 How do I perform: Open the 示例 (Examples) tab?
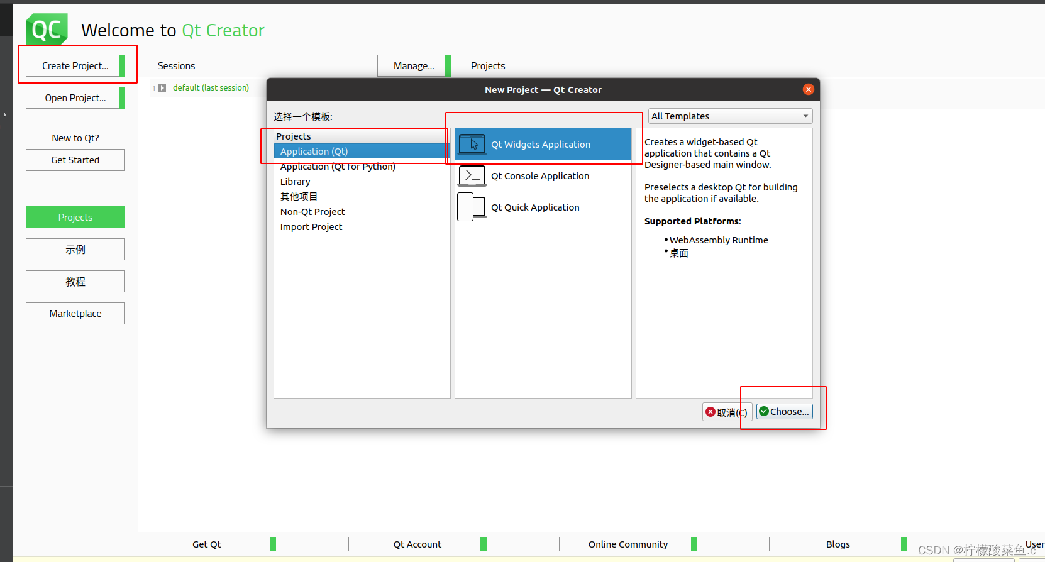point(75,250)
